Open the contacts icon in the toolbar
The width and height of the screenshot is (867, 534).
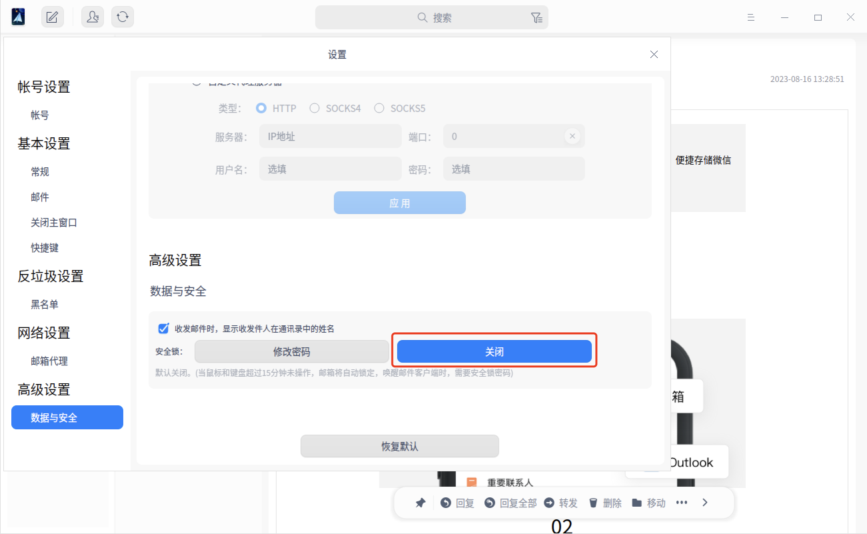92,17
